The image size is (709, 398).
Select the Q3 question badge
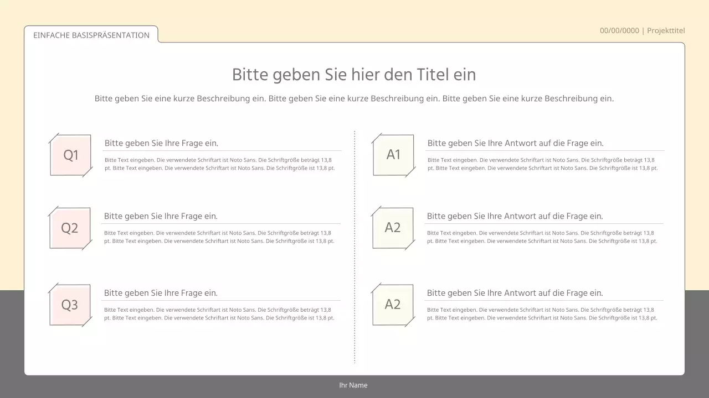click(x=70, y=305)
